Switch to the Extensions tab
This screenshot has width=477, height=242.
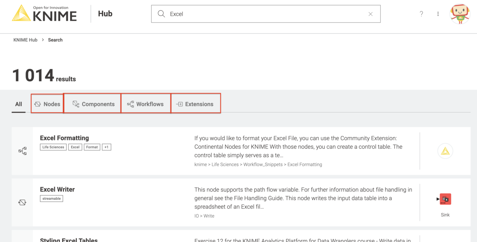(195, 104)
